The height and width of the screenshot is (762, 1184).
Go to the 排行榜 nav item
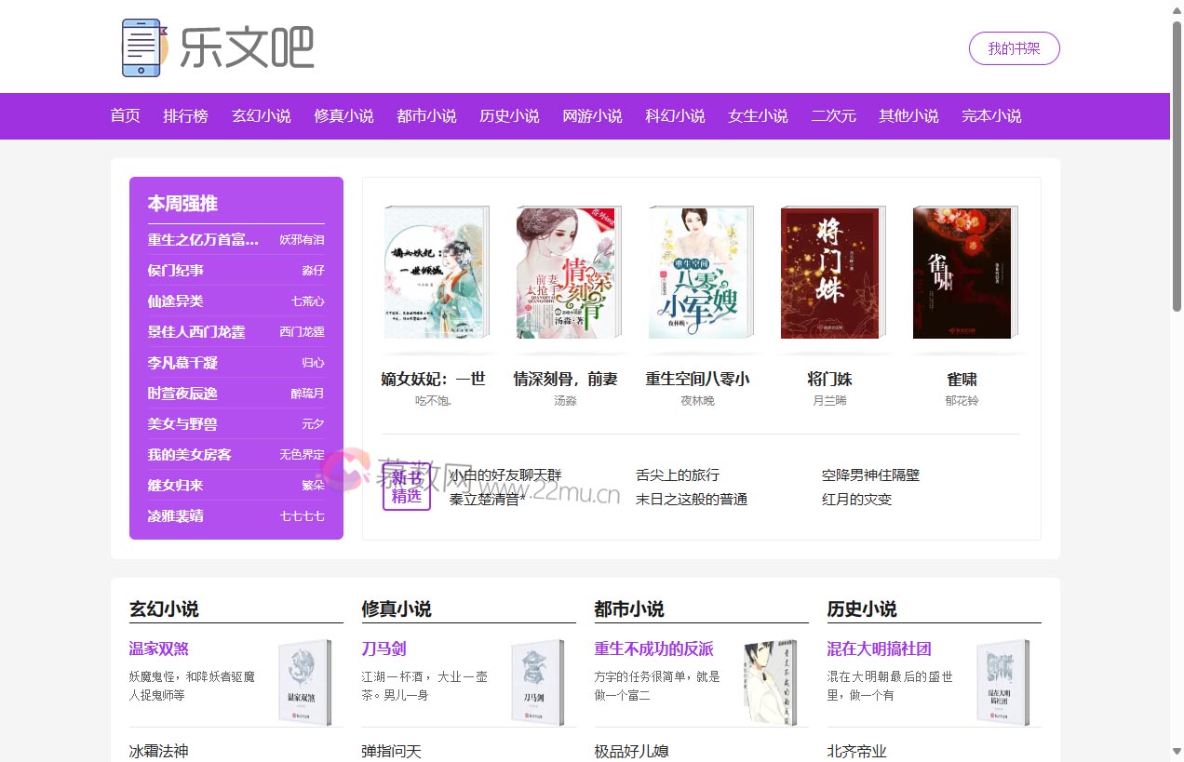tap(185, 115)
